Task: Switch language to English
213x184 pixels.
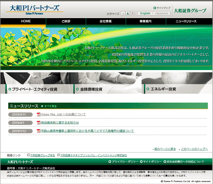Action: coord(145,13)
